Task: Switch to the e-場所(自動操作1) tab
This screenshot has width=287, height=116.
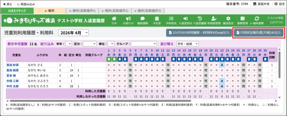Action: pyautogui.click(x=82, y=11)
